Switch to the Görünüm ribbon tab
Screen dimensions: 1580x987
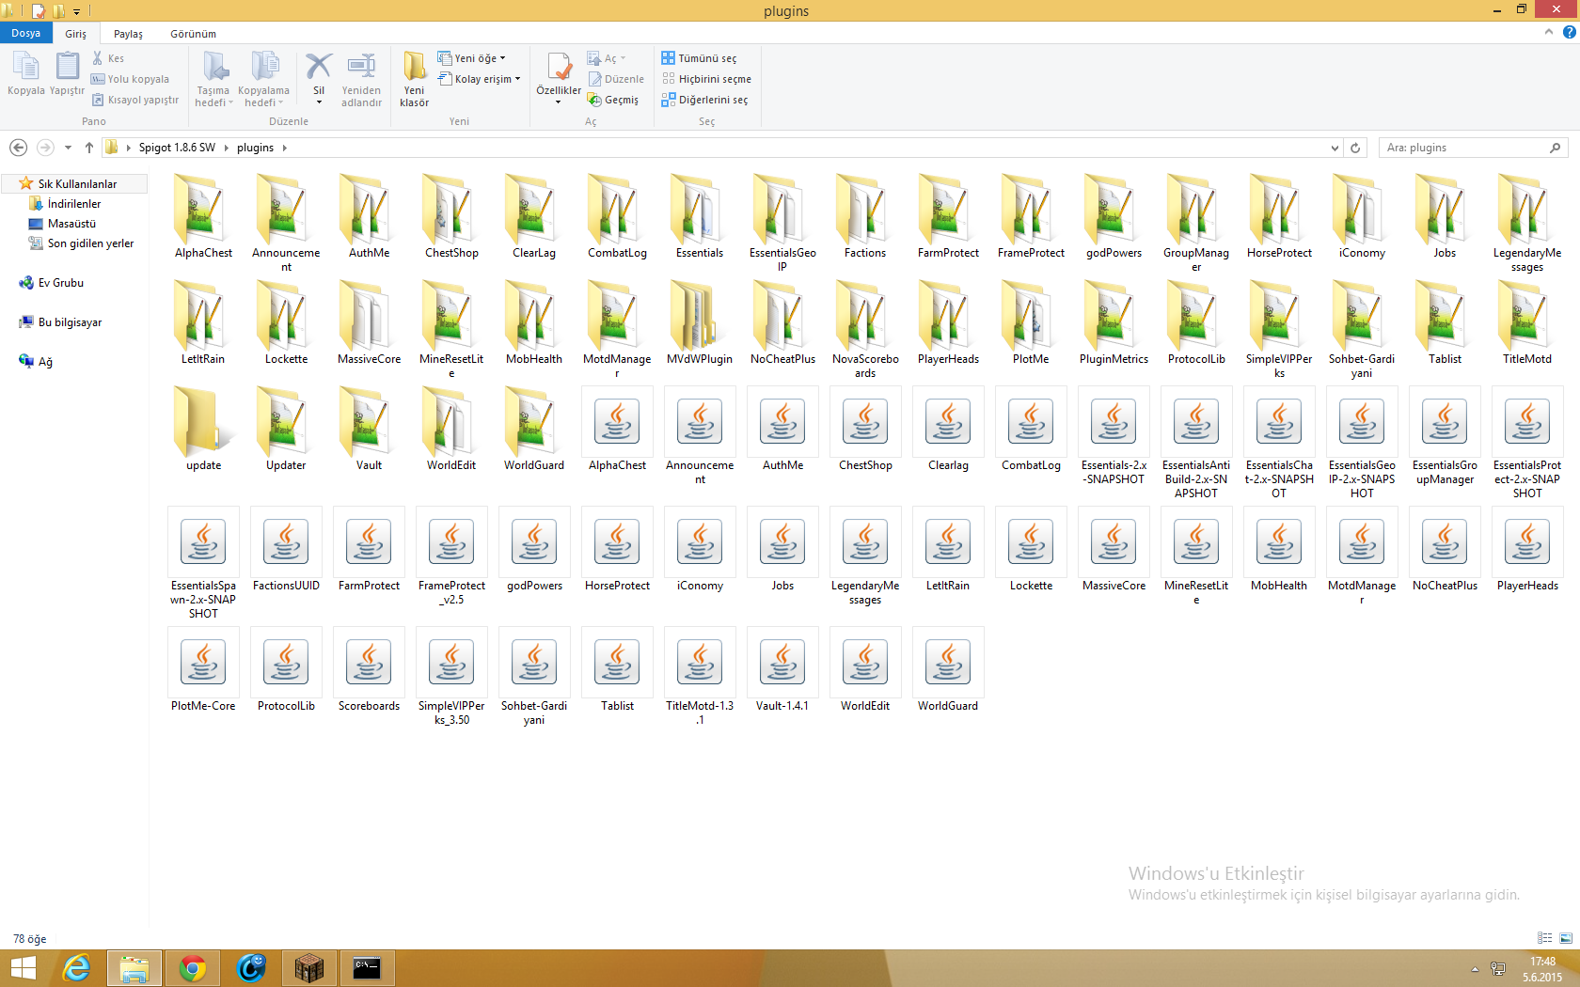pyautogui.click(x=193, y=34)
